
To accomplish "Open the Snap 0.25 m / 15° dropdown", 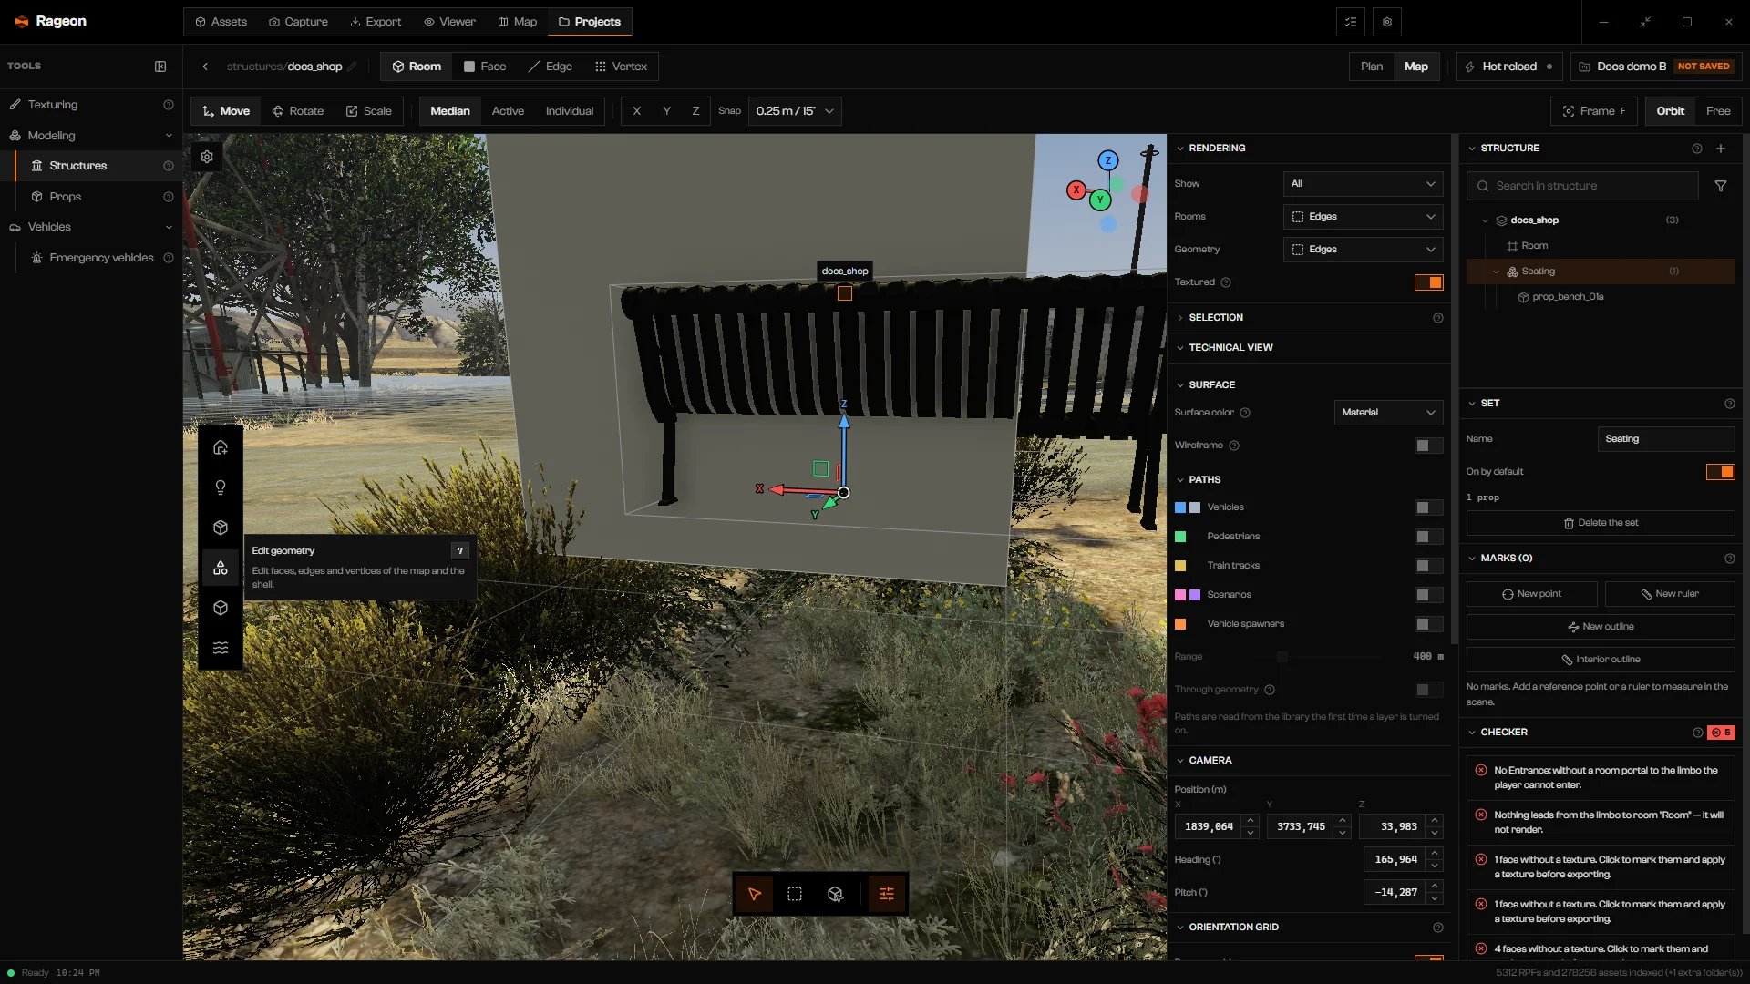I will tap(794, 111).
